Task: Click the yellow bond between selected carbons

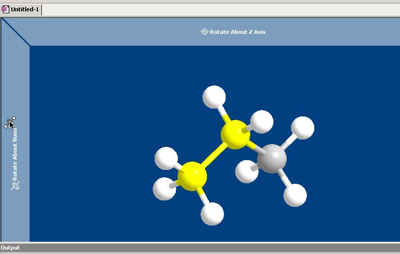Action: click(x=214, y=155)
